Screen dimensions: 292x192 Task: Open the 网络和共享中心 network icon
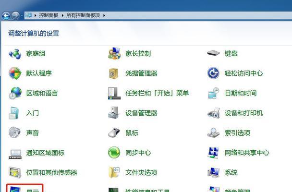(213, 153)
